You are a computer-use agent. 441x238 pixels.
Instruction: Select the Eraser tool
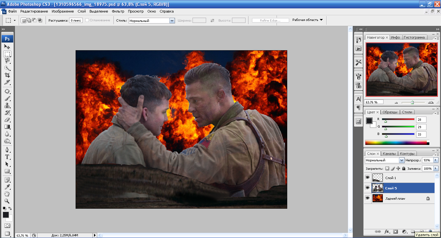(x=7, y=120)
